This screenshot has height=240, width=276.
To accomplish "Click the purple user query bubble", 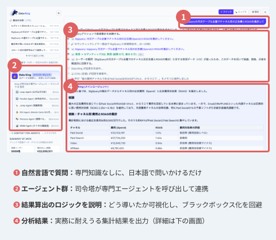I will pos(224,22).
